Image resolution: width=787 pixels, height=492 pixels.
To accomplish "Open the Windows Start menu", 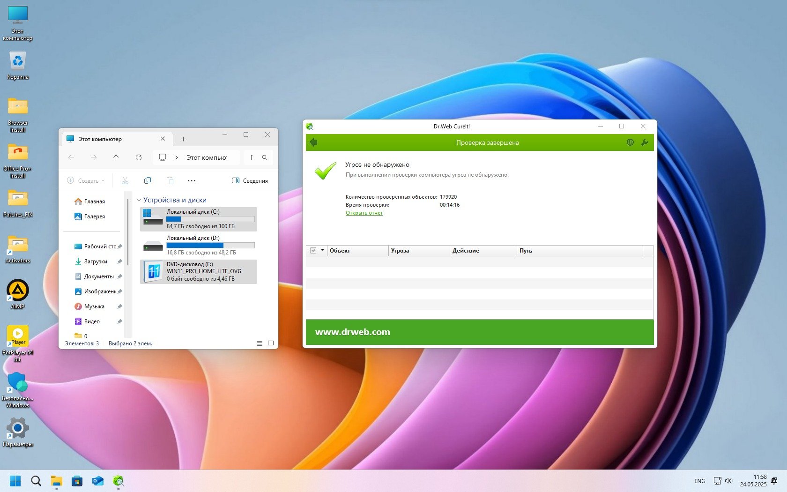I will tap(15, 481).
